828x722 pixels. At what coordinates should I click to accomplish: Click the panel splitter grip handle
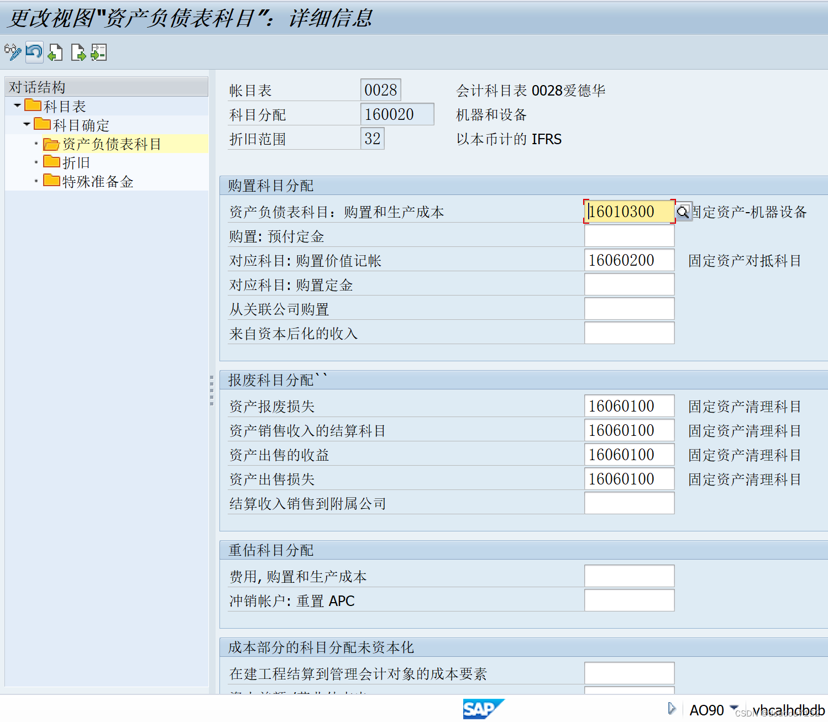[212, 391]
